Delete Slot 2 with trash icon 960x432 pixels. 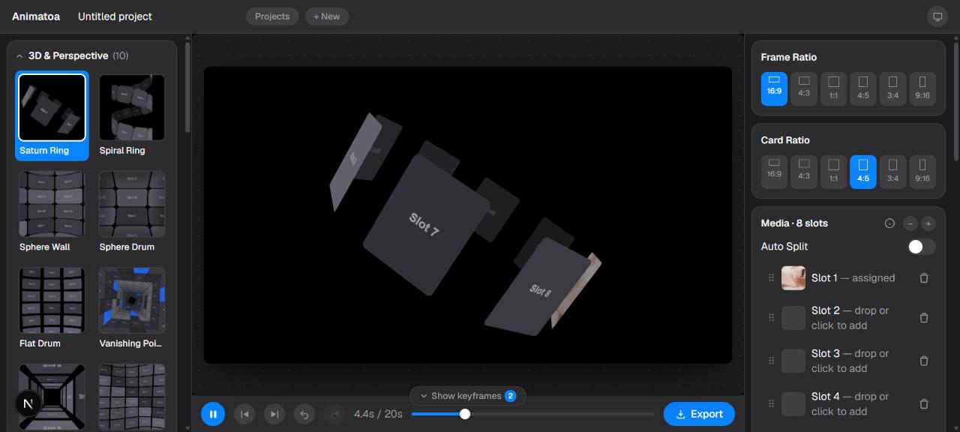click(x=924, y=318)
